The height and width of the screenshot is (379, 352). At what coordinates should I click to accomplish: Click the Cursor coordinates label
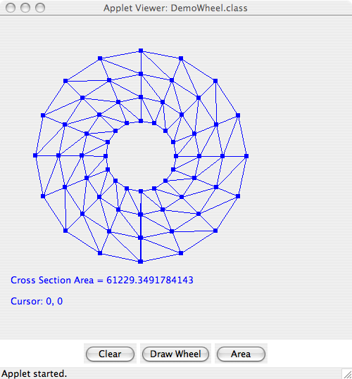[x=37, y=301]
